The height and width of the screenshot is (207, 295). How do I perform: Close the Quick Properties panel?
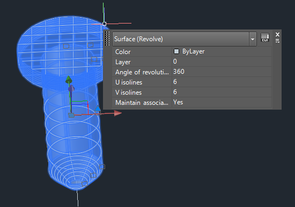277,34
